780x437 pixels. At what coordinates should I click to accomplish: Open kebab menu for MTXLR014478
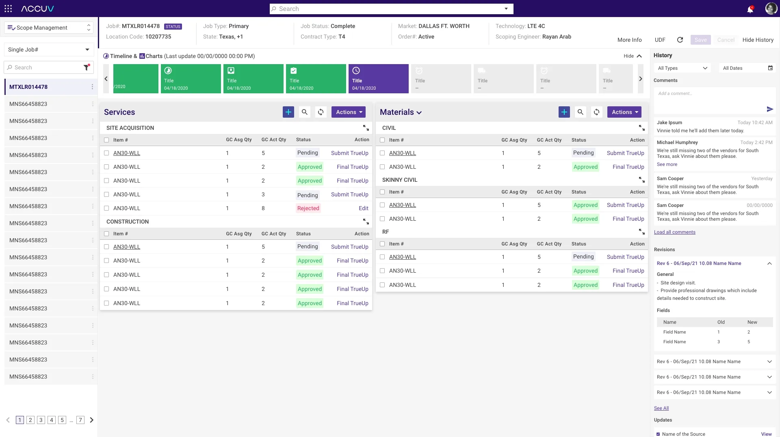pyautogui.click(x=92, y=87)
